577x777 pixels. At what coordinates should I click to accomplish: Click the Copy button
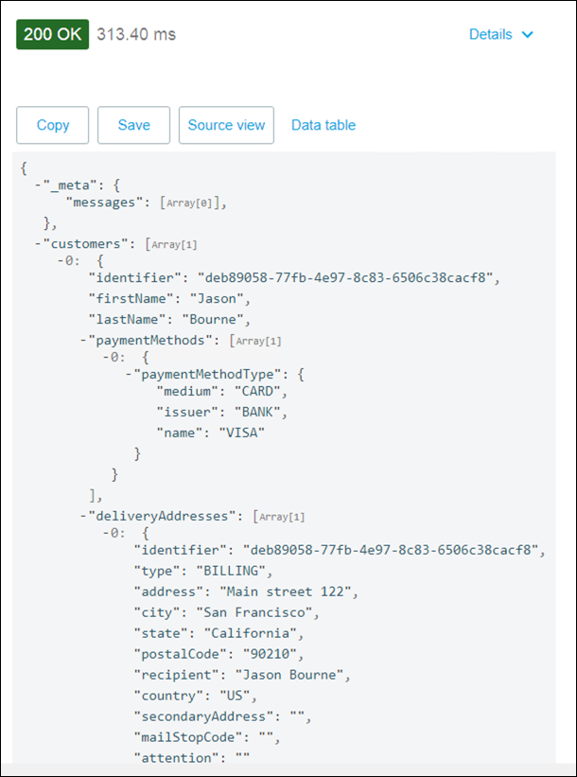53,125
